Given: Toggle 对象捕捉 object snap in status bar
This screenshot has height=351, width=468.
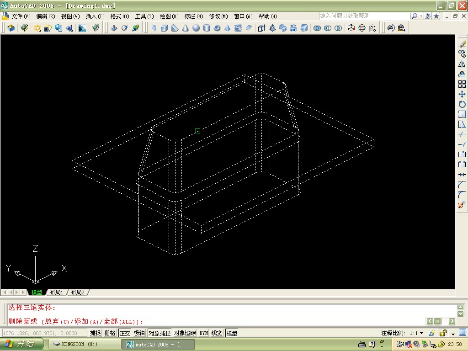Looking at the screenshot, I should click(x=160, y=333).
